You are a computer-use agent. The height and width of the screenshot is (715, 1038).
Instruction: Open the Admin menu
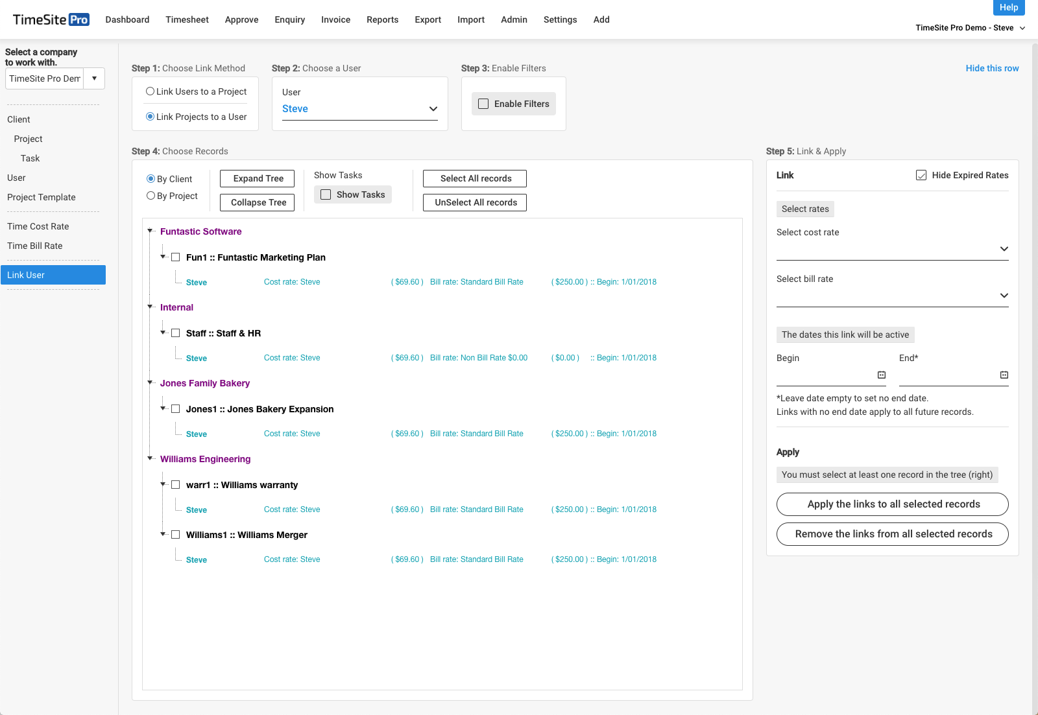pyautogui.click(x=514, y=19)
